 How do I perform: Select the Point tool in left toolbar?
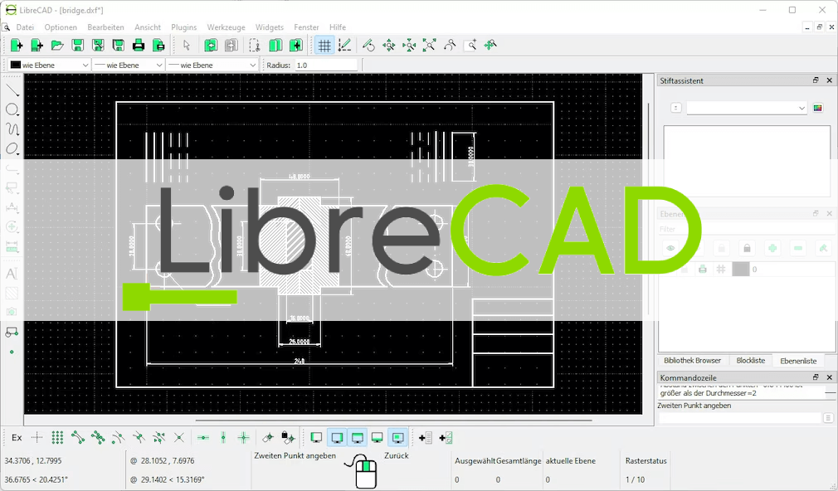(x=12, y=352)
